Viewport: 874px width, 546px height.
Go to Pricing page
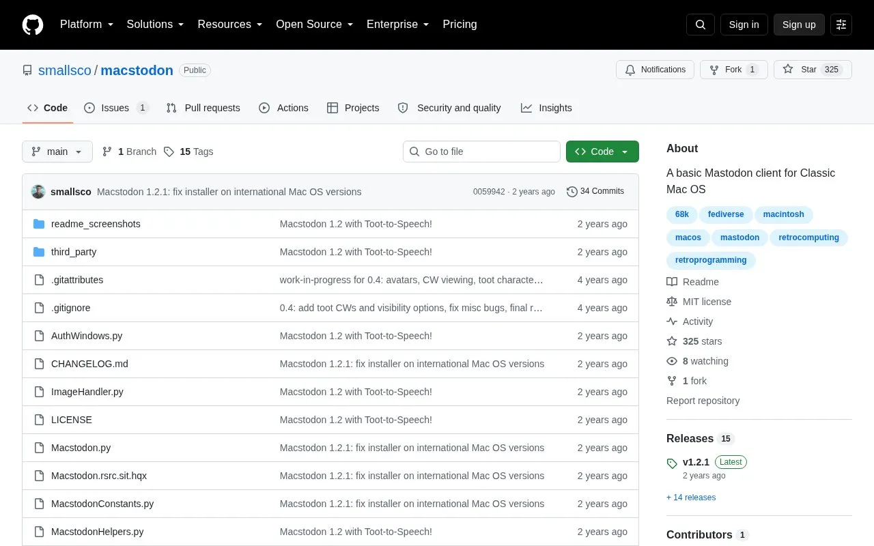[x=460, y=25]
